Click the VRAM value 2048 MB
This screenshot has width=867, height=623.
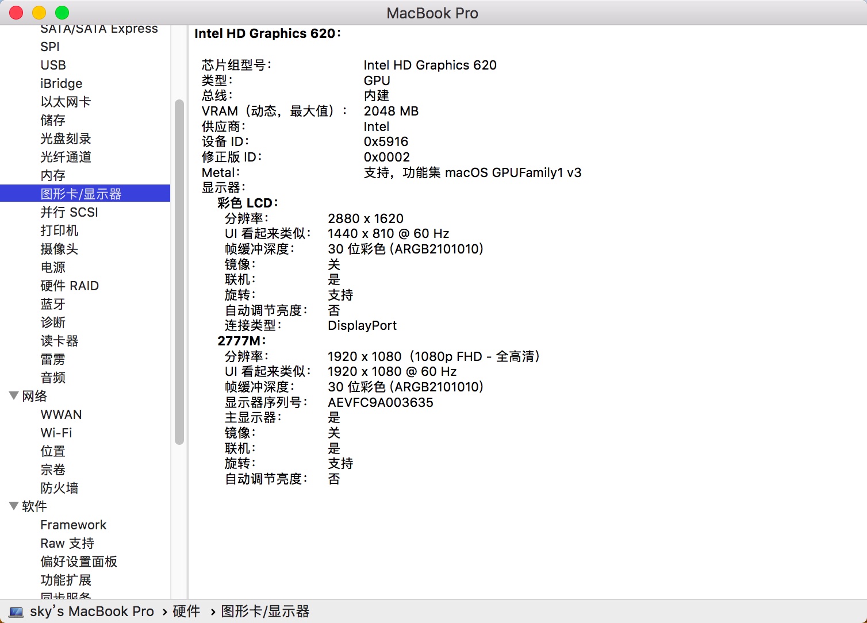click(391, 111)
